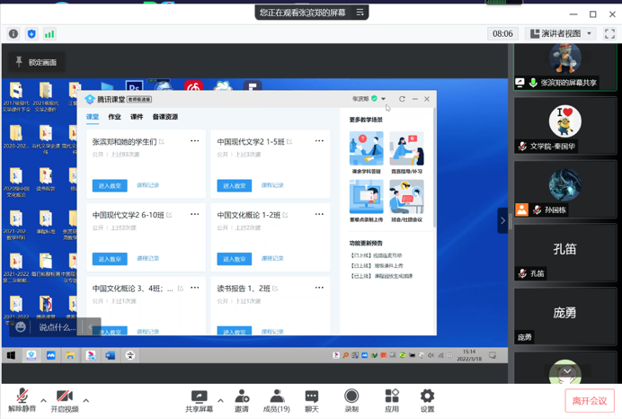Expand video options arrow beside 开启视频
Viewport: 622px width, 419px height.
click(86, 401)
